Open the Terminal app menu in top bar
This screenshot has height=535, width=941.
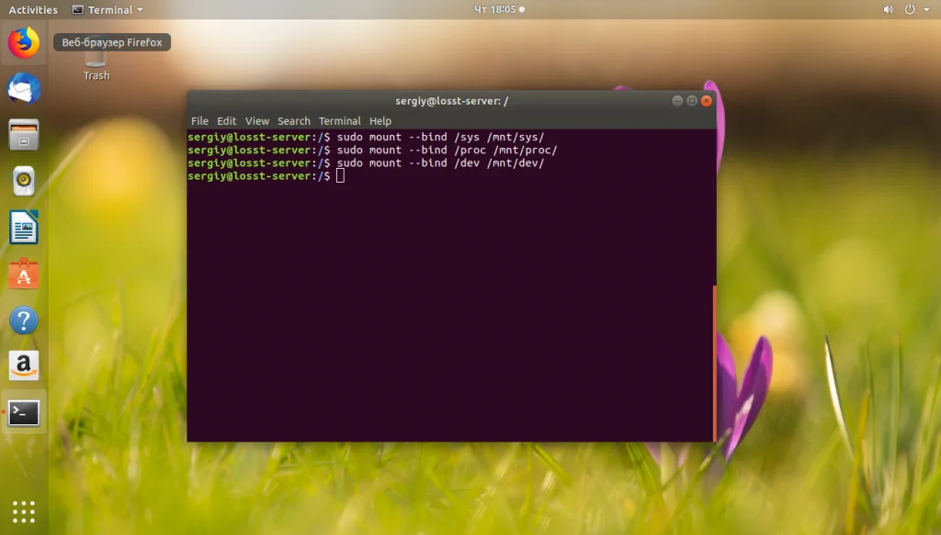coord(108,9)
